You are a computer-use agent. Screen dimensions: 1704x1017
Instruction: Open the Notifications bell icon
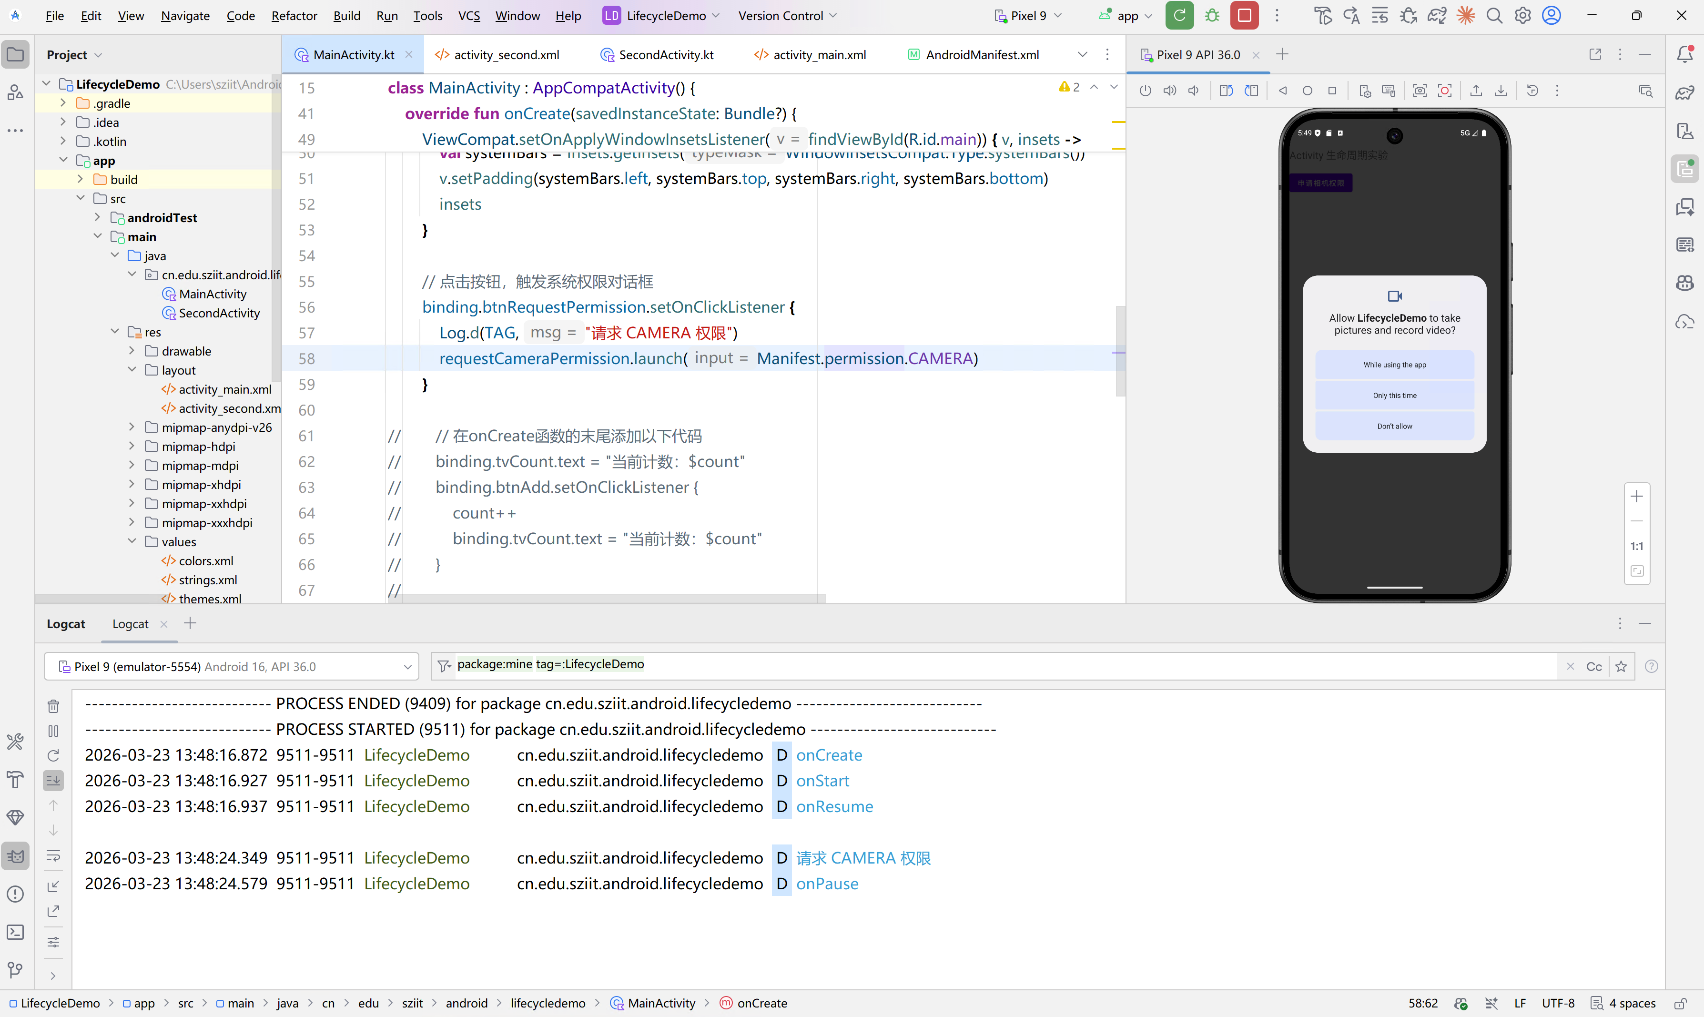pos(1685,54)
